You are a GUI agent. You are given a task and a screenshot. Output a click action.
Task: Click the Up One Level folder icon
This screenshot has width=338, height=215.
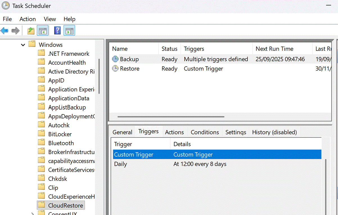[31, 31]
